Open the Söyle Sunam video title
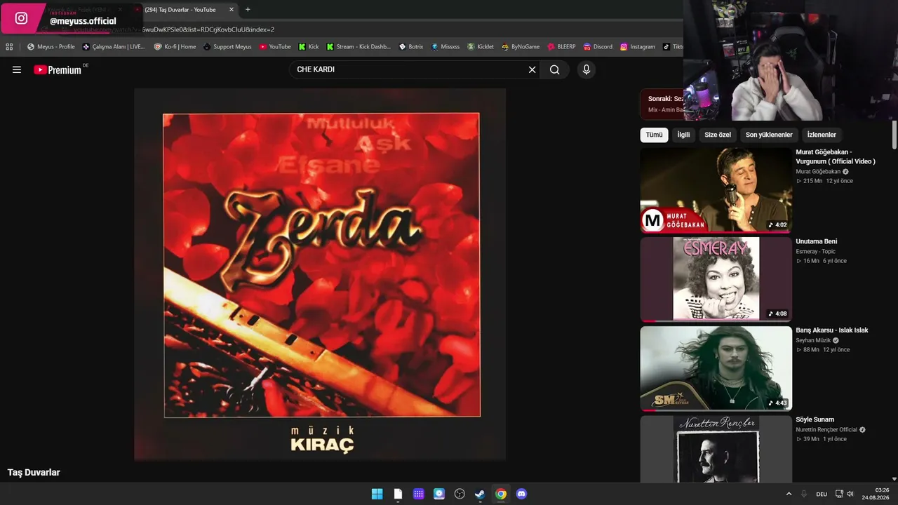898x505 pixels. pyautogui.click(x=815, y=419)
